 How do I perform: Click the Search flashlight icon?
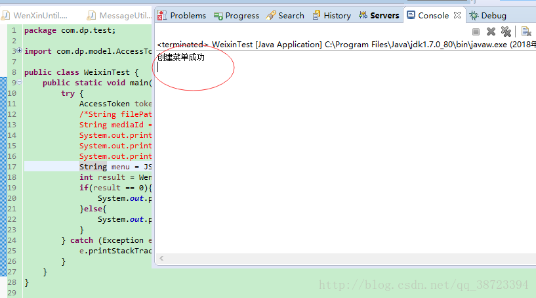271,15
